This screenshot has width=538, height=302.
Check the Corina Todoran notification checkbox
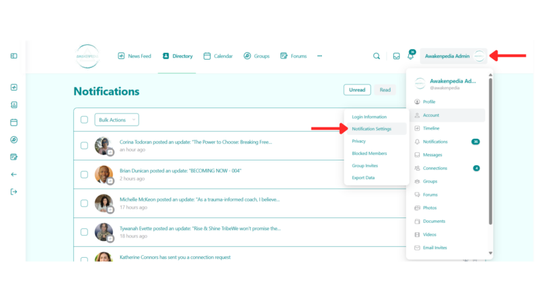[x=84, y=146]
